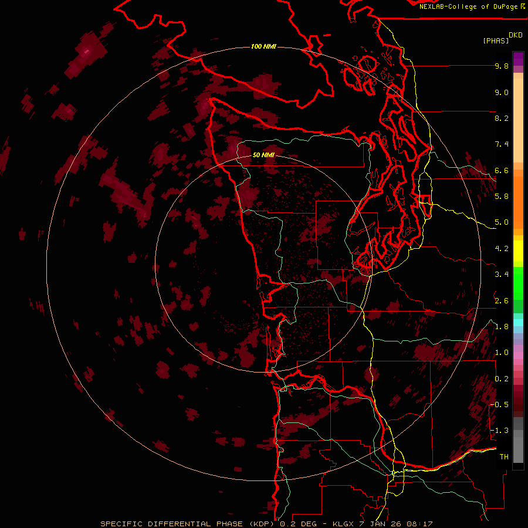528x528 pixels.
Task: Pick the orange band on the color bar
Action: click(x=518, y=201)
